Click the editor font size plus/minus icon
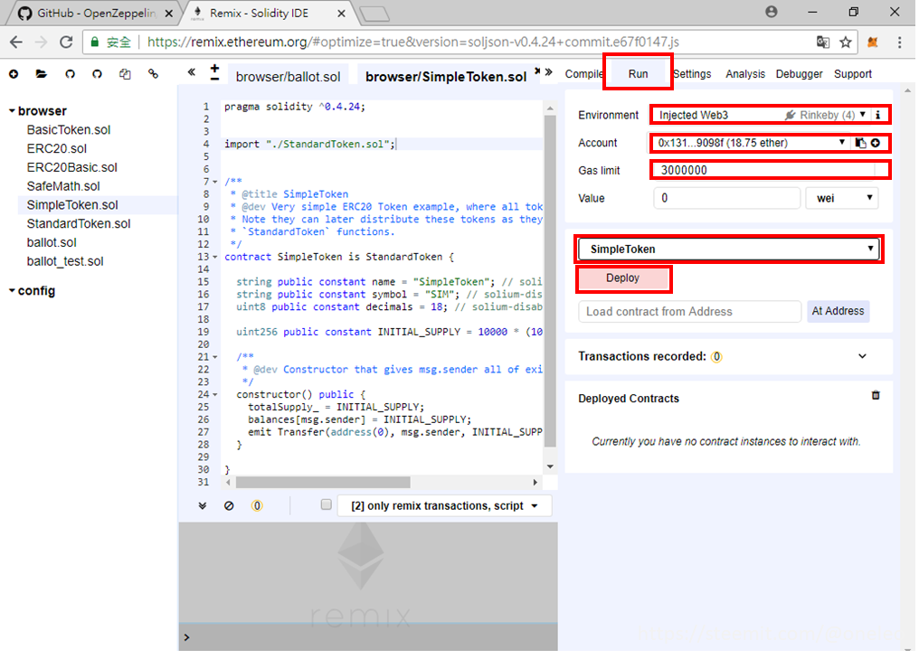The image size is (919, 659). click(214, 72)
